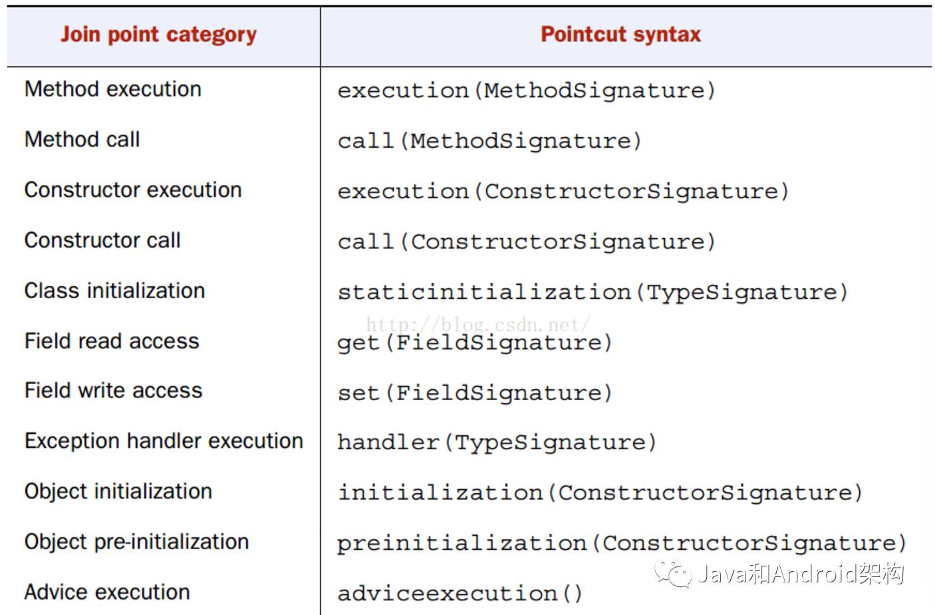Image resolution: width=935 pixels, height=615 pixels.
Task: Click the "Constructor call" category cell
Action: 102,240
